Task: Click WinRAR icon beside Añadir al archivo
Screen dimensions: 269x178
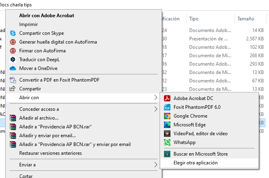Action: (13, 118)
